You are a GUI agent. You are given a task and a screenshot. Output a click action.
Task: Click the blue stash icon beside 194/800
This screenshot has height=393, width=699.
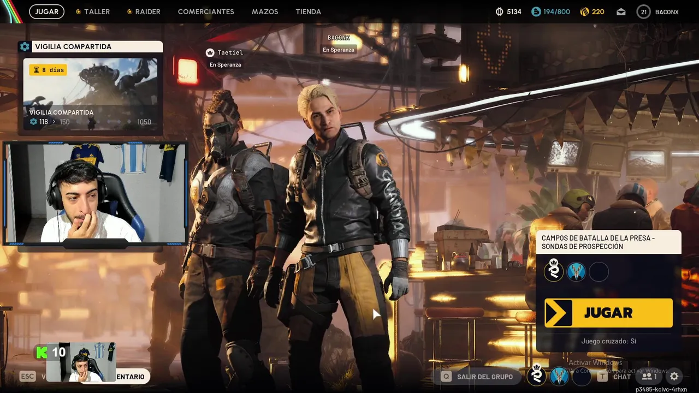click(x=536, y=11)
